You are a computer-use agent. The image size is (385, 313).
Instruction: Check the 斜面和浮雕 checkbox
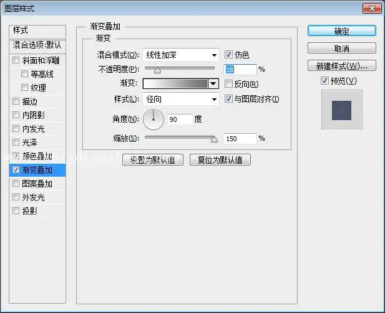(x=16, y=60)
